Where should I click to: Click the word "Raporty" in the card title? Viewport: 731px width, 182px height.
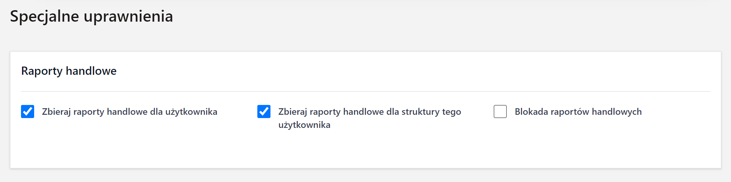coord(42,71)
